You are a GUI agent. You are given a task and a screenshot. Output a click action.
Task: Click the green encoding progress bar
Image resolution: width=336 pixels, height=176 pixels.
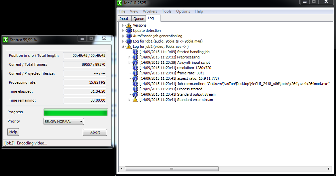tap(76, 112)
